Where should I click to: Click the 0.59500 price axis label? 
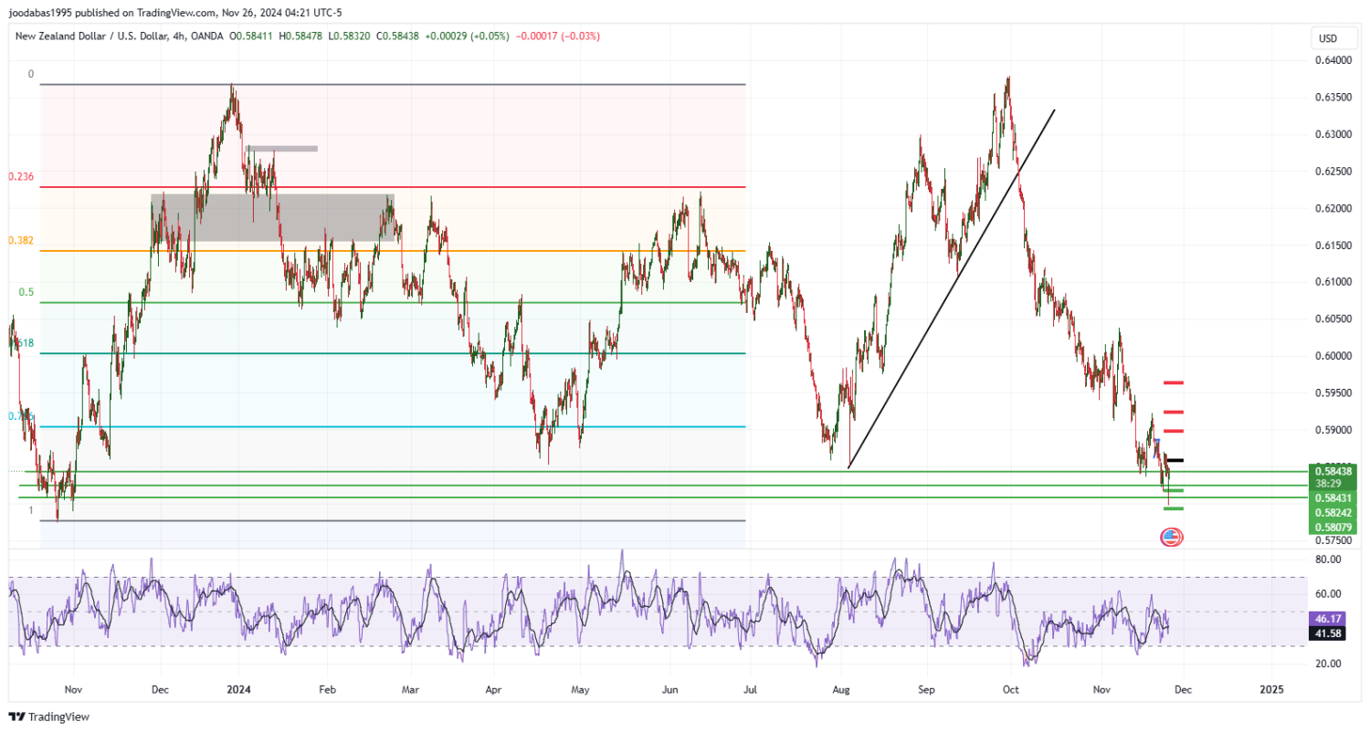pyautogui.click(x=1333, y=392)
